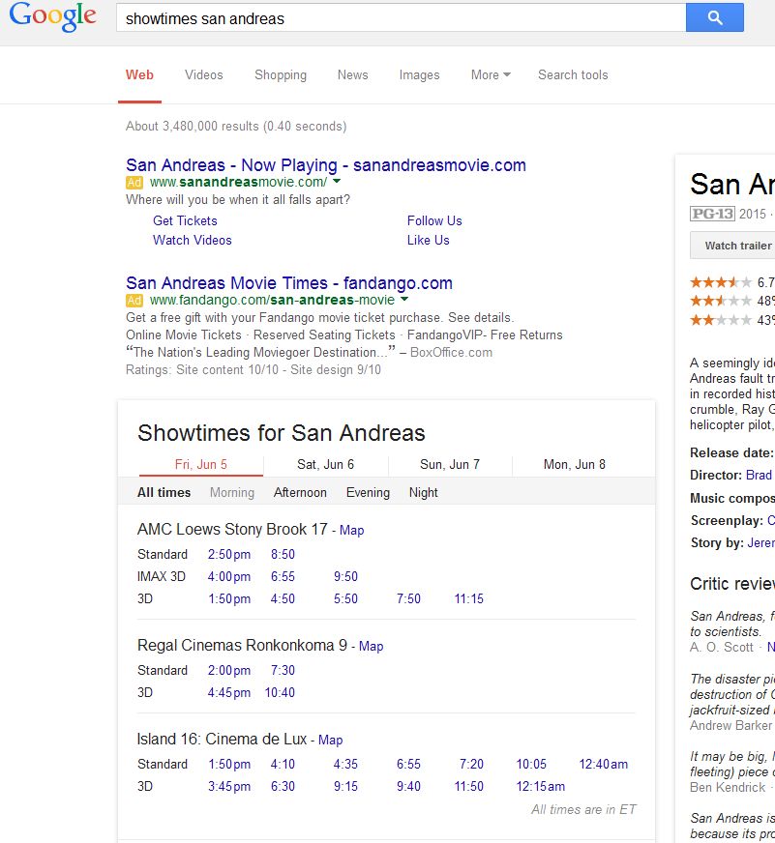The image size is (775, 843).
Task: Pick the 6:30 3D showtime
Action: coord(283,787)
